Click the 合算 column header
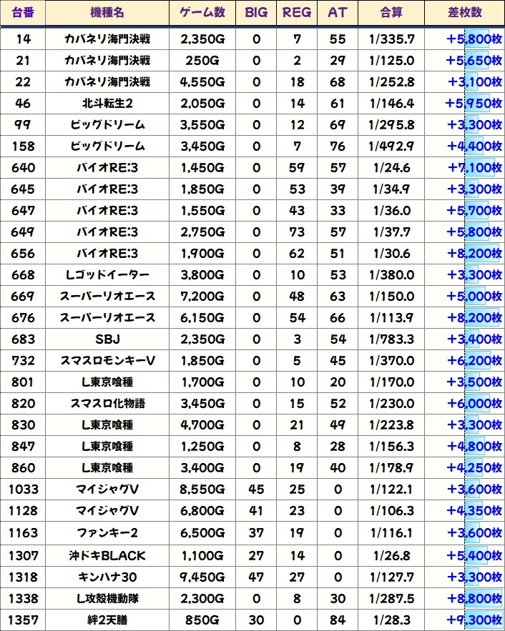 [391, 12]
